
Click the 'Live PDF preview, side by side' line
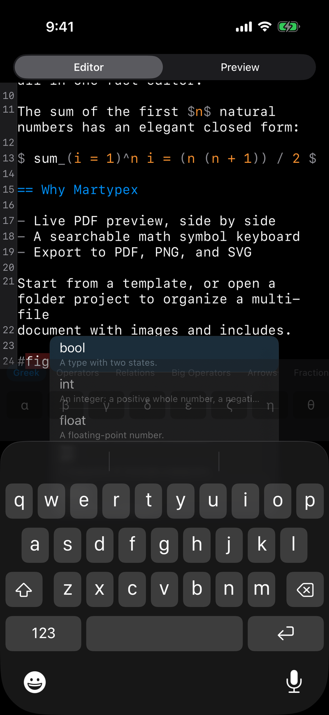146,221
